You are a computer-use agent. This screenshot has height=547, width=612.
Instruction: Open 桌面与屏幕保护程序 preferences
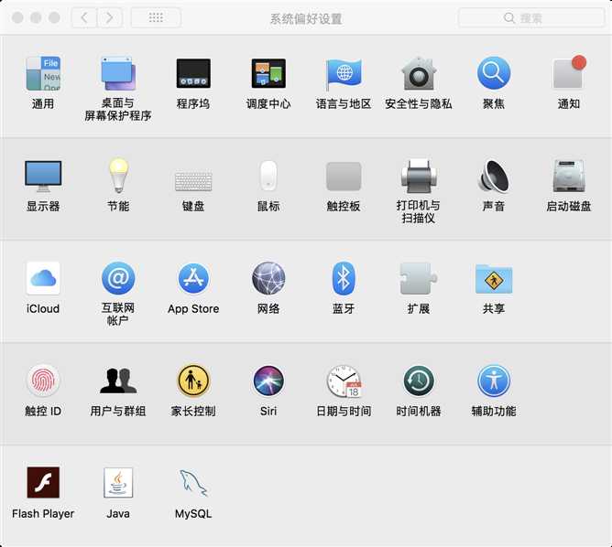click(118, 74)
